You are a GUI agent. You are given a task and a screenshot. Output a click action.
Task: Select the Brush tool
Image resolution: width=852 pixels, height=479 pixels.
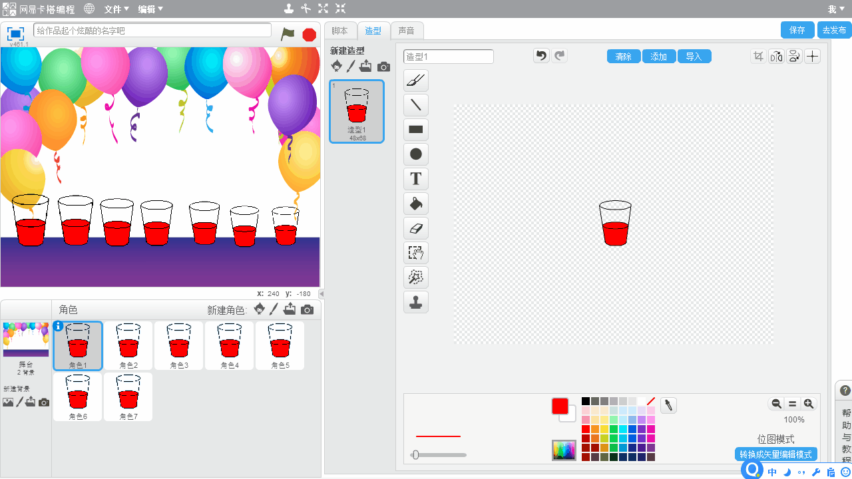(416, 80)
